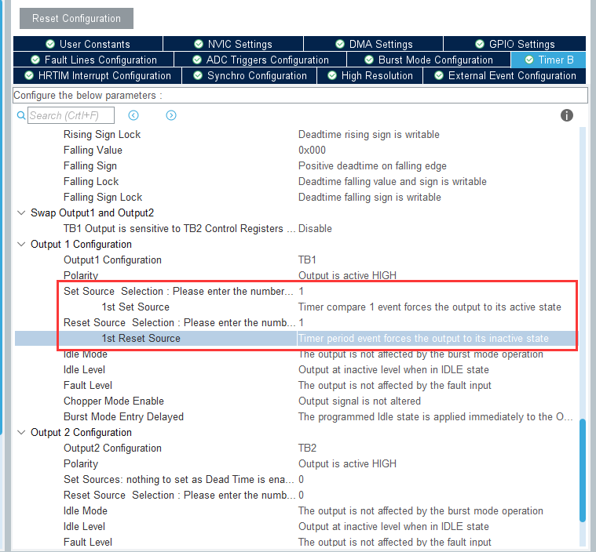This screenshot has height=552, width=596.
Task: Change TB1 Output sensitivity Disable value
Action: coord(315,228)
